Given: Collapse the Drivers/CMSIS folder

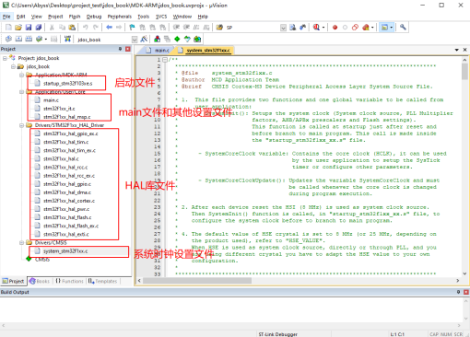Looking at the screenshot, I should [x=21, y=242].
